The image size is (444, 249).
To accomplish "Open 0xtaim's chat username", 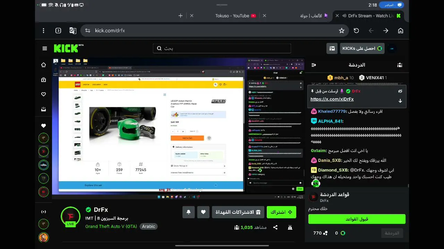I will click(x=318, y=151).
